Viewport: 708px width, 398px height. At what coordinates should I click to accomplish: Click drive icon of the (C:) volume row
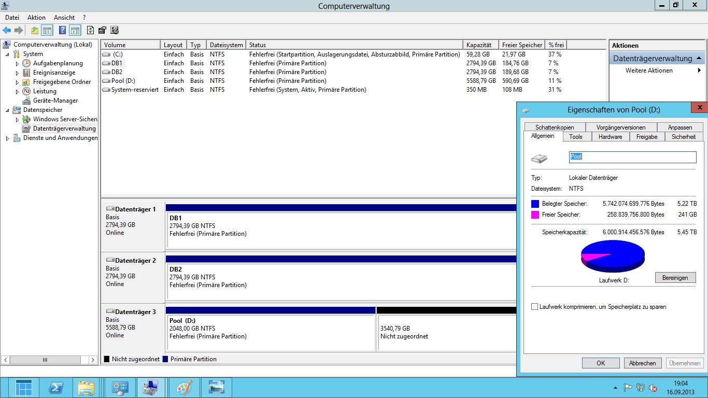coord(106,54)
